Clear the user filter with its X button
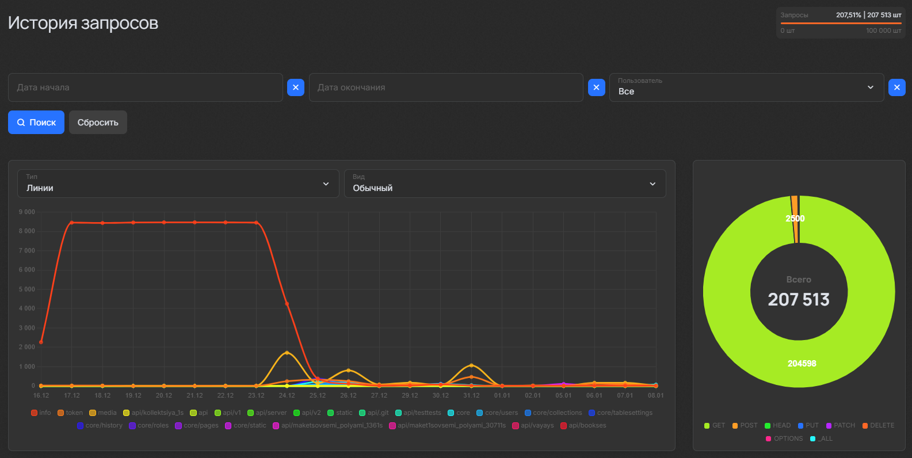Viewport: 912px width, 458px height. [x=896, y=87]
